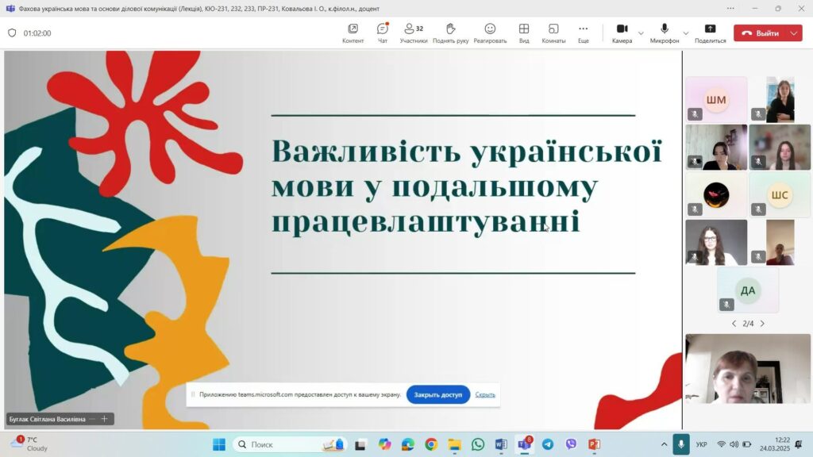Expand the Выйти leave options arrow
813x457 pixels.
point(794,33)
